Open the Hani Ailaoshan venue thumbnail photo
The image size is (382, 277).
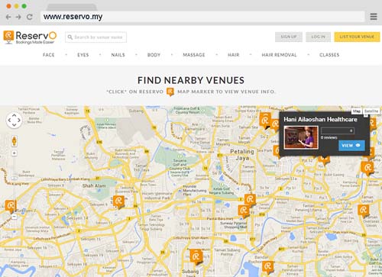coord(301,137)
